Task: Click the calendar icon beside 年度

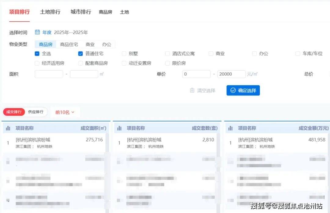Action: click(x=37, y=32)
